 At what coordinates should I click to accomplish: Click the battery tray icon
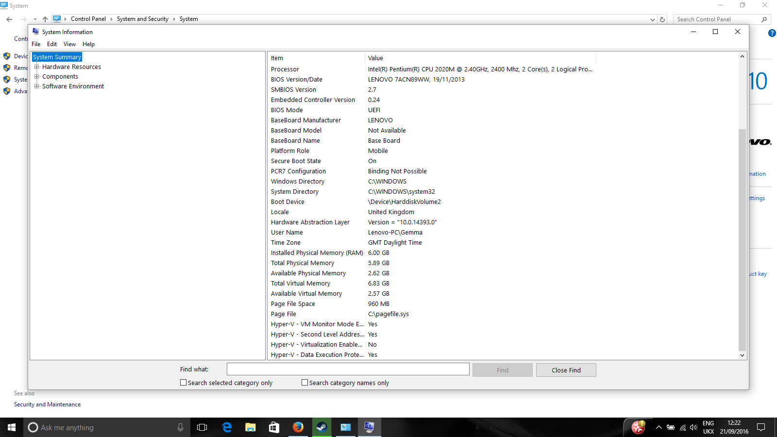(x=671, y=428)
